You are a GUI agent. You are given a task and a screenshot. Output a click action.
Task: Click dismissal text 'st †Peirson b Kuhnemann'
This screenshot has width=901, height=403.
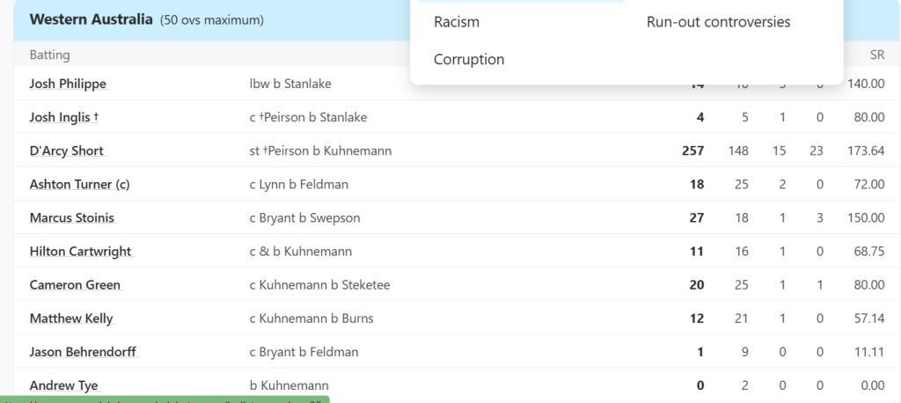coord(320,150)
